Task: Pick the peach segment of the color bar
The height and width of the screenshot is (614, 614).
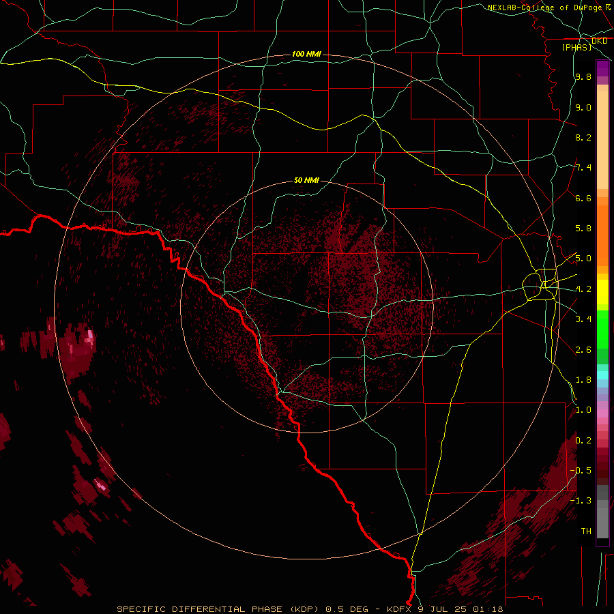Action: coord(602,140)
